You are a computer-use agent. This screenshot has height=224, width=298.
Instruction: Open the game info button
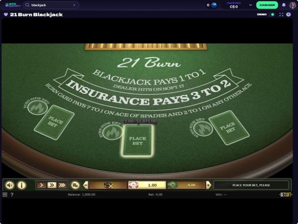22,185
